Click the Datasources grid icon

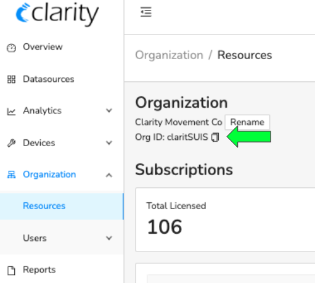[x=11, y=80]
